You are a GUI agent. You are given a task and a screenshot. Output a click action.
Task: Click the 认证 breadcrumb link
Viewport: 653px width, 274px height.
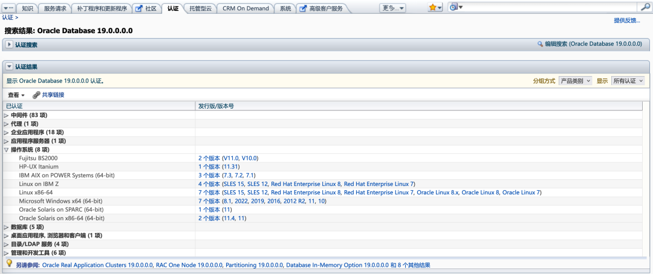(x=8, y=17)
